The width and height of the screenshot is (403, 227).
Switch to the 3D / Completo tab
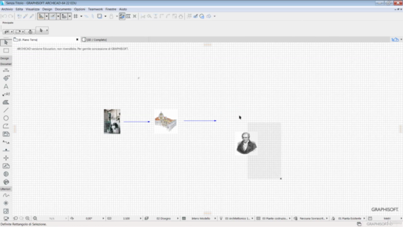96,40
